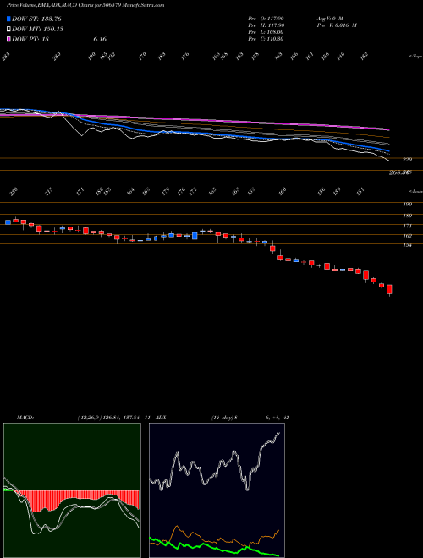Click the 'Pre O: 117.90' value
This screenshot has width=423, height=558.
[266, 18]
